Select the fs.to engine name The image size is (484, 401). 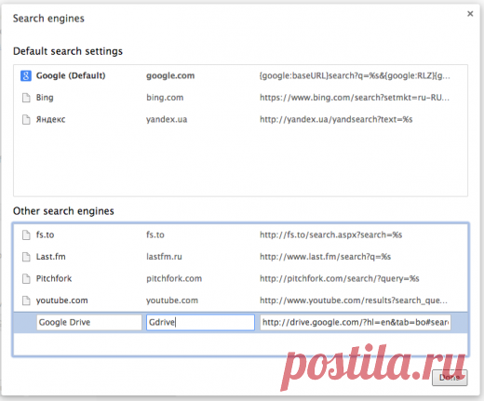45,234
